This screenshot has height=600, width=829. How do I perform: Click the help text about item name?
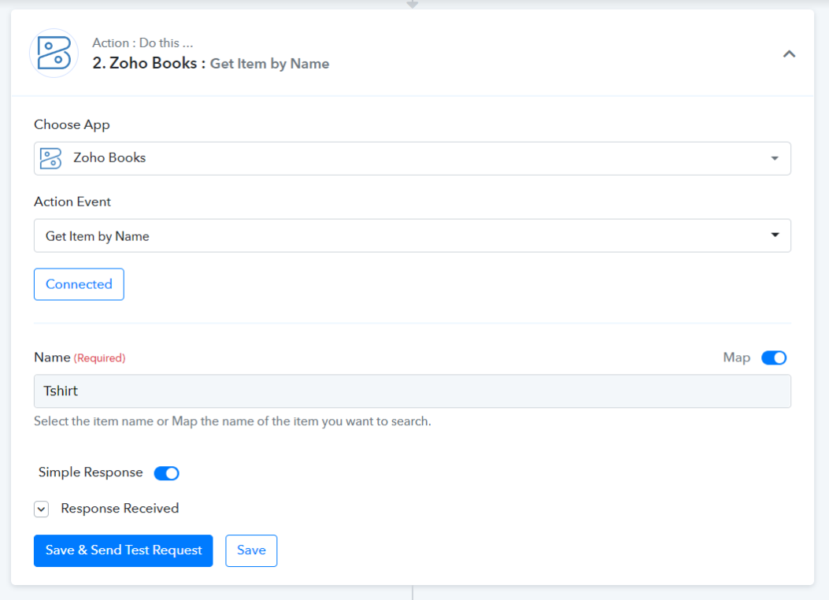pyautogui.click(x=232, y=421)
